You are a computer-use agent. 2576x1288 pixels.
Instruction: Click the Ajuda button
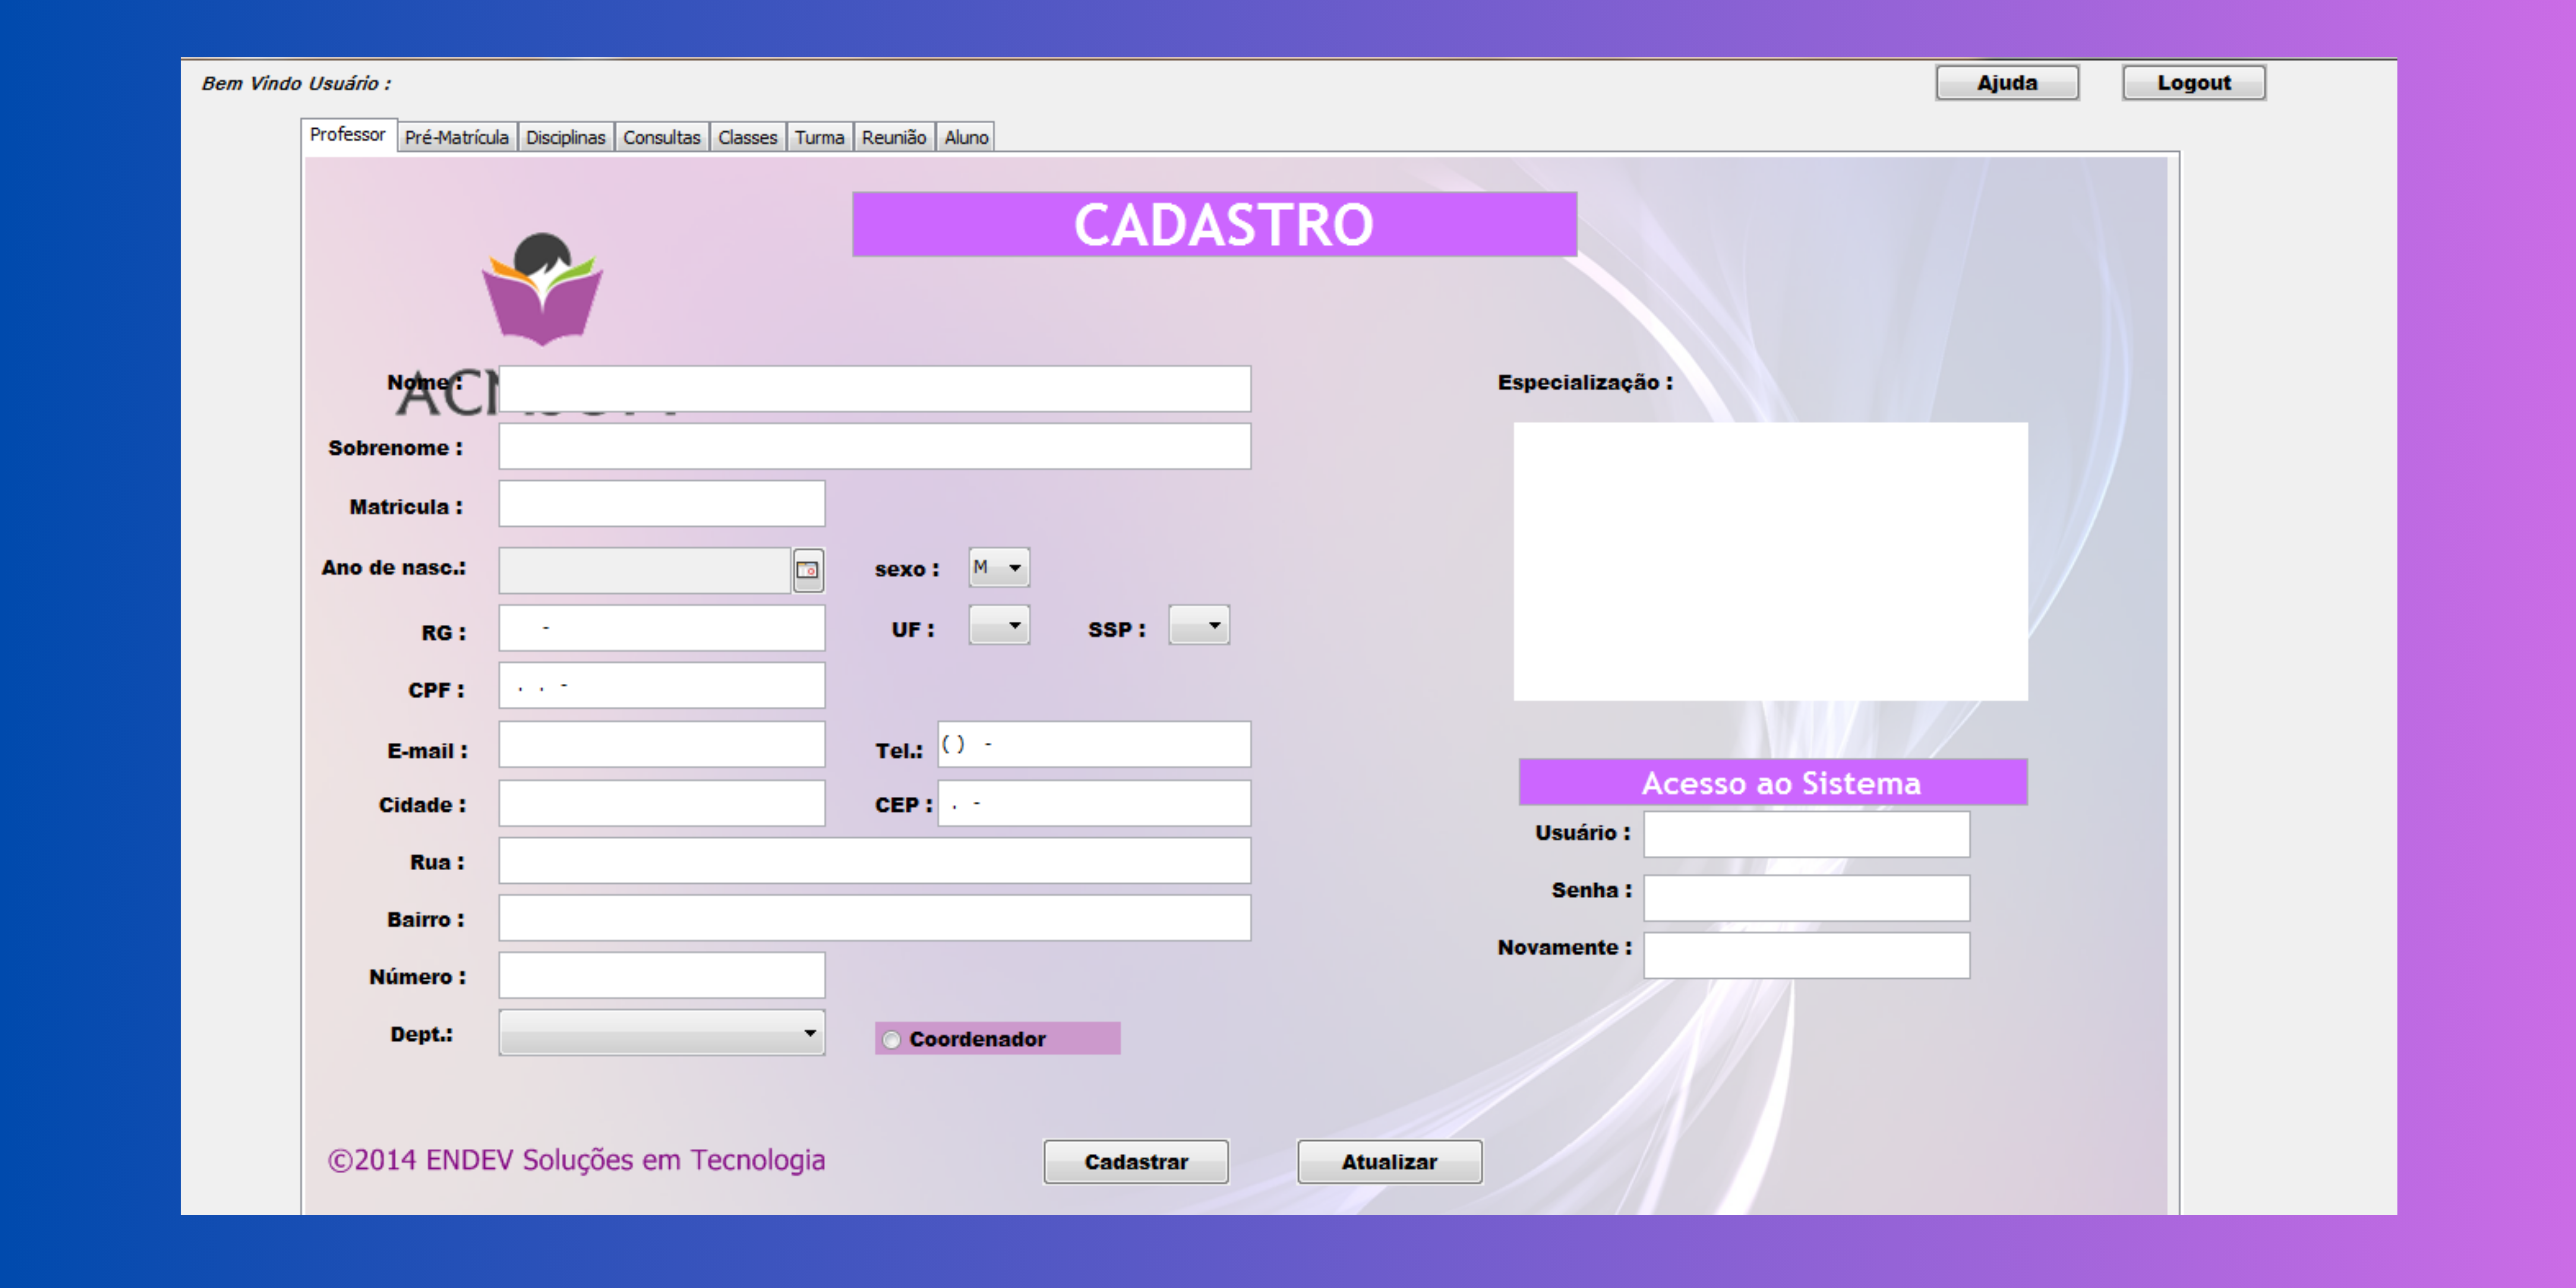2007,83
